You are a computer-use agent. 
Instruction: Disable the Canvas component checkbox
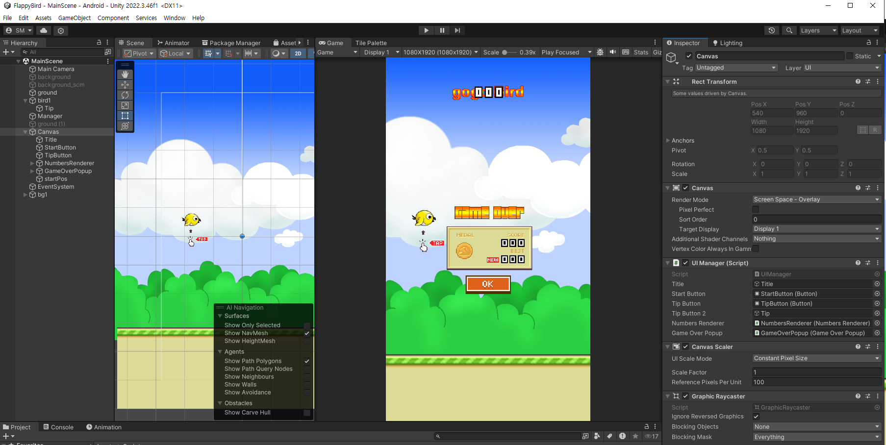[x=685, y=188]
